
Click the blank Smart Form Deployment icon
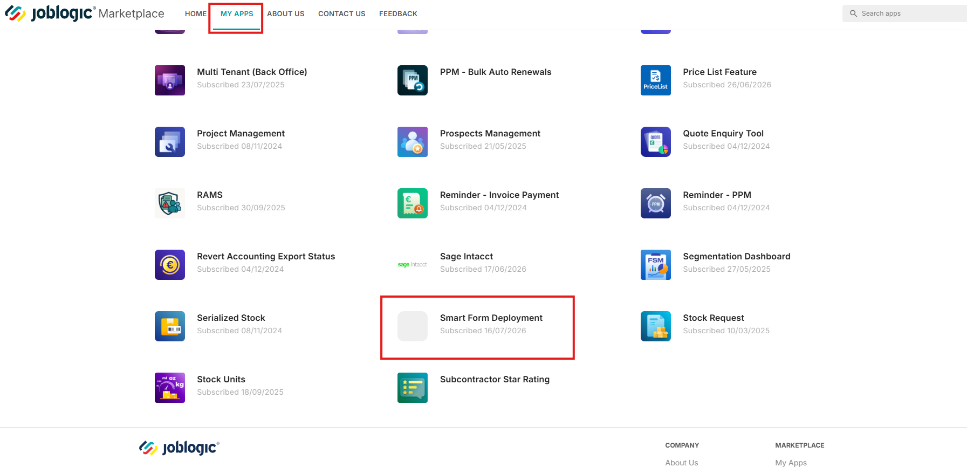coord(413,326)
